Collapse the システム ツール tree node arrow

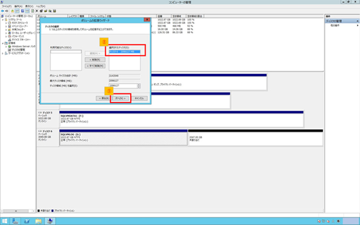3,20
